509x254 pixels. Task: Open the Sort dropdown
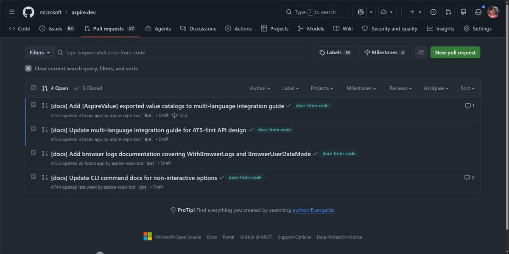click(x=467, y=88)
